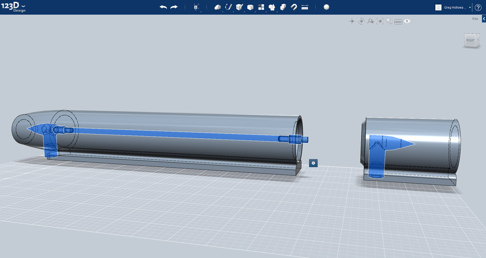Click the RIGHT face of view cube

[470, 40]
